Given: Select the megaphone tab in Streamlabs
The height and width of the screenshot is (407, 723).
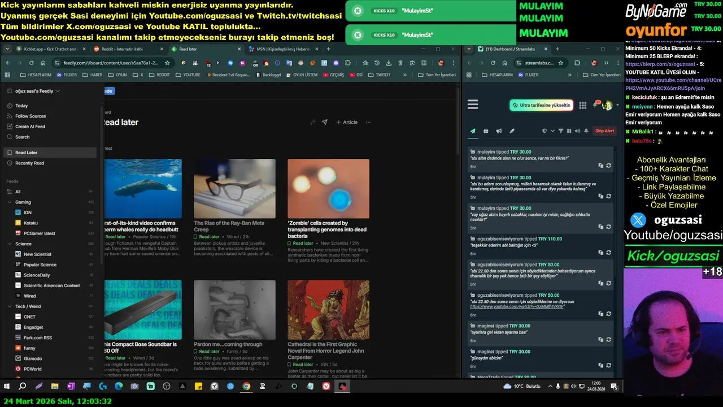Looking at the screenshot, I should 499,131.
